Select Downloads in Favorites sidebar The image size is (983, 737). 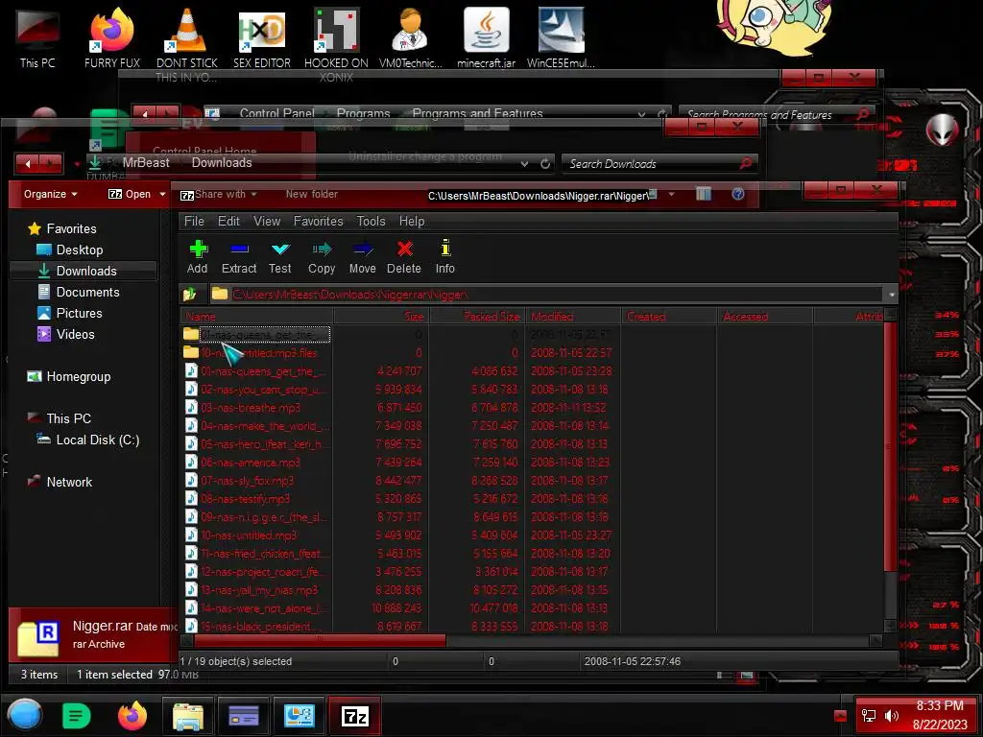85,271
